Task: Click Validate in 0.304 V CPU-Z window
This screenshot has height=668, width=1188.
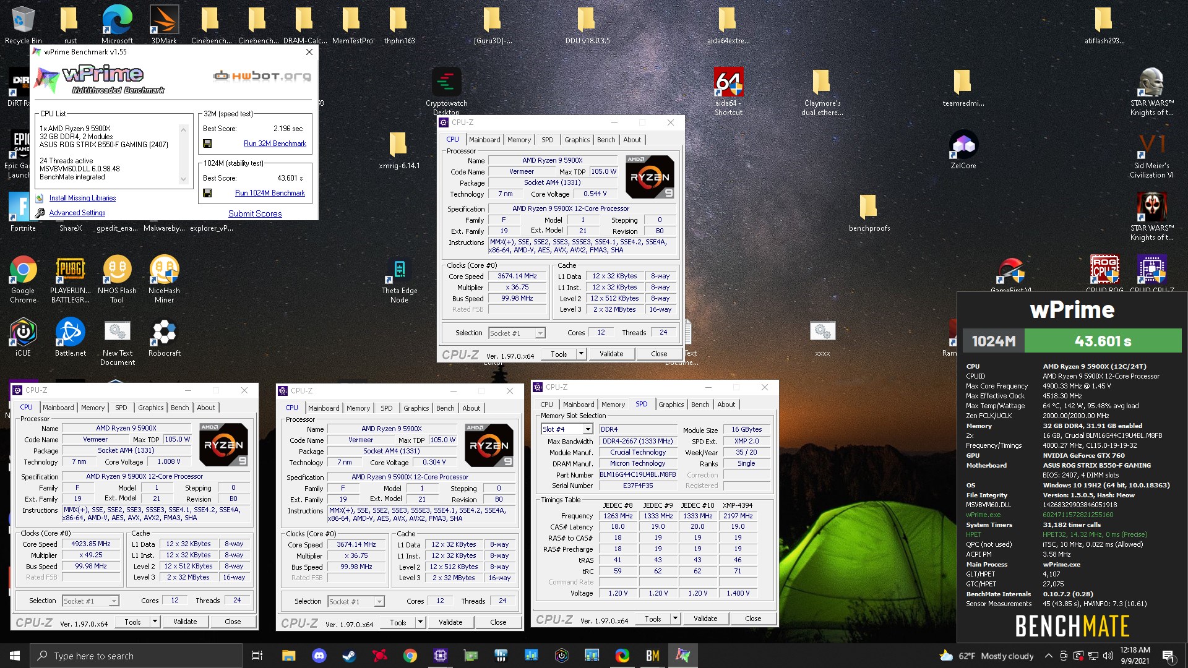Action: pyautogui.click(x=450, y=622)
